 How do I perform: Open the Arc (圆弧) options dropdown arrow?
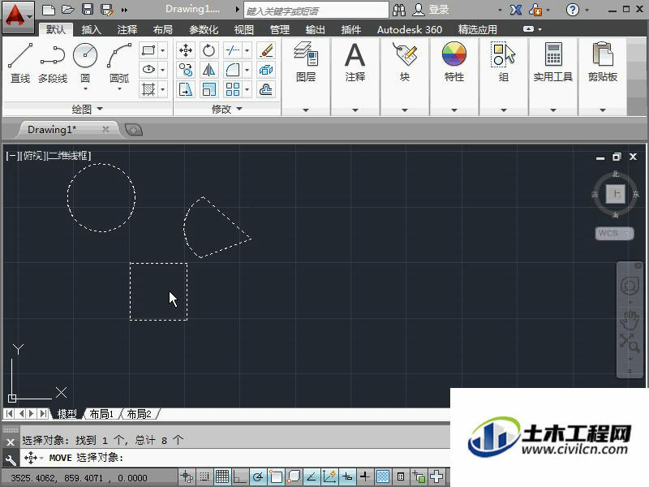(x=119, y=88)
